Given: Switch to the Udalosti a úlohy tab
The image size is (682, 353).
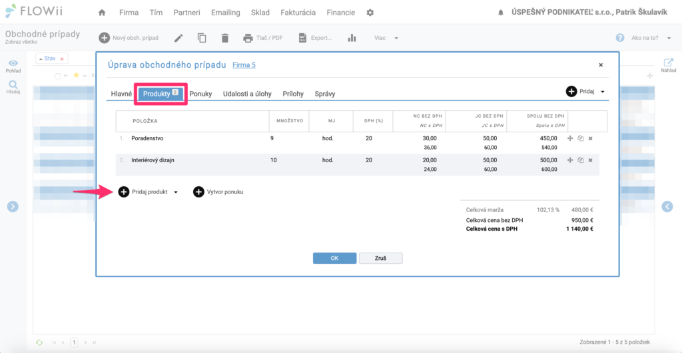Looking at the screenshot, I should pos(247,94).
